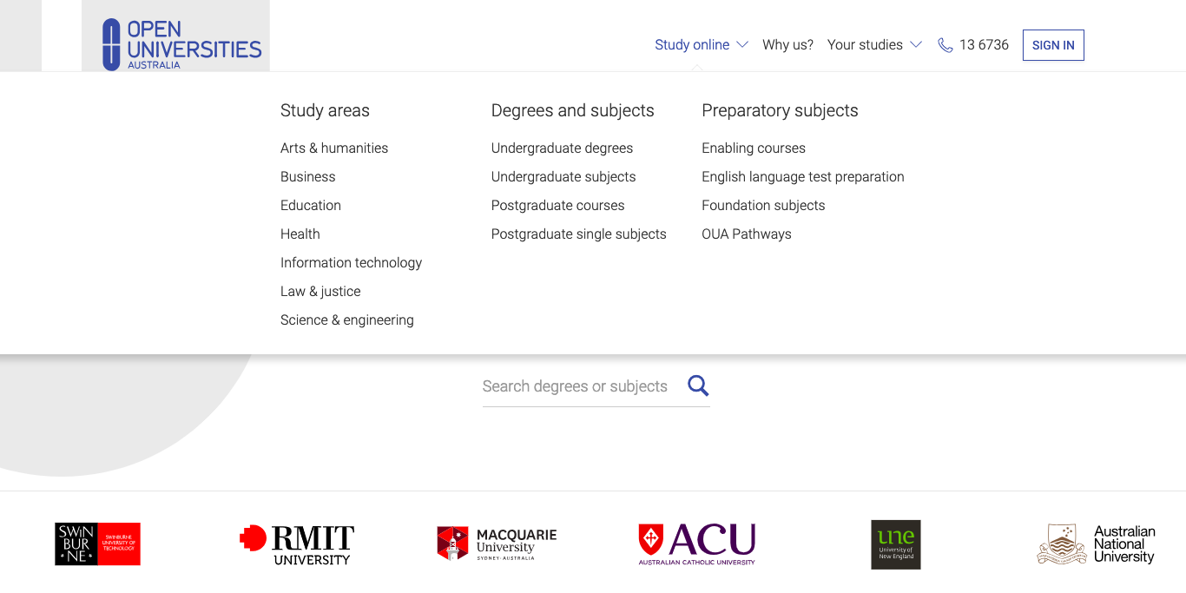The height and width of the screenshot is (593, 1186).
Task: Click the phone icon beside 13 6736
Action: pyautogui.click(x=946, y=45)
